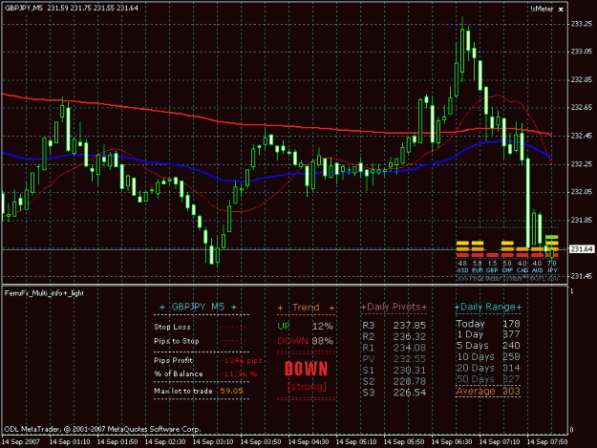Viewport: 597px width, 448px height.
Task: Click the R3 237.85 pivot row
Action: [394, 326]
